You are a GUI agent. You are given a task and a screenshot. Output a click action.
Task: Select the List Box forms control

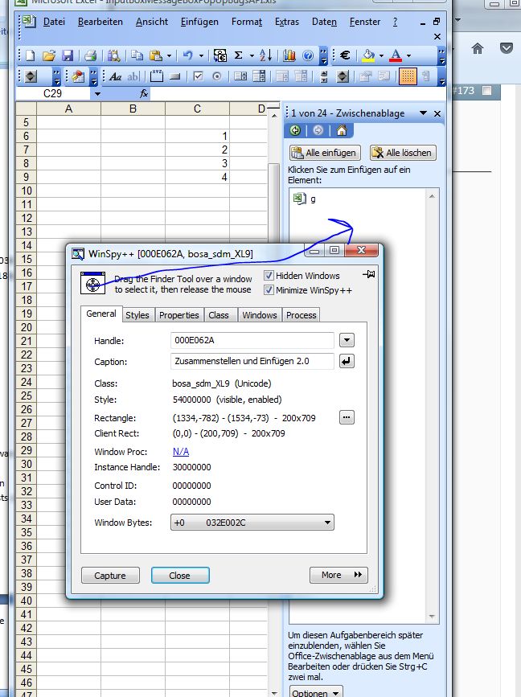240,76
